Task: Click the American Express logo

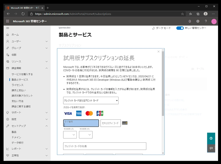Action: tap(79, 113)
